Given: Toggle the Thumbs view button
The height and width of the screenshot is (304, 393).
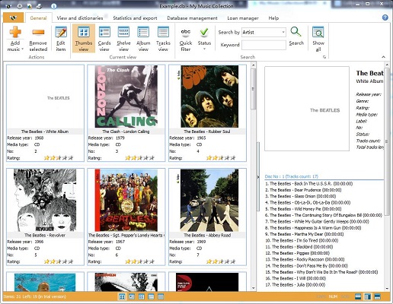Looking at the screenshot, I should point(84,39).
